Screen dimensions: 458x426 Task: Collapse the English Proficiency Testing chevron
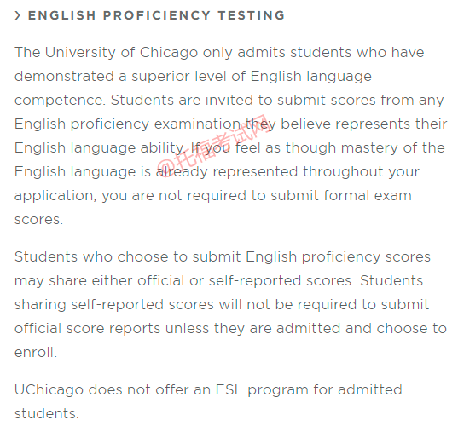tap(18, 15)
